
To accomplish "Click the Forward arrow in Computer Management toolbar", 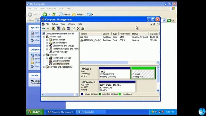I will pos(48,29).
